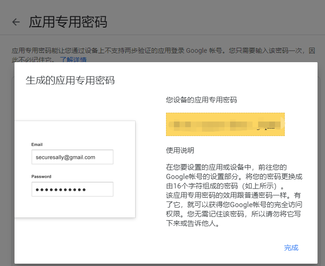Click the 完成 button
Viewport: 325px width, 266px height.
(x=291, y=248)
